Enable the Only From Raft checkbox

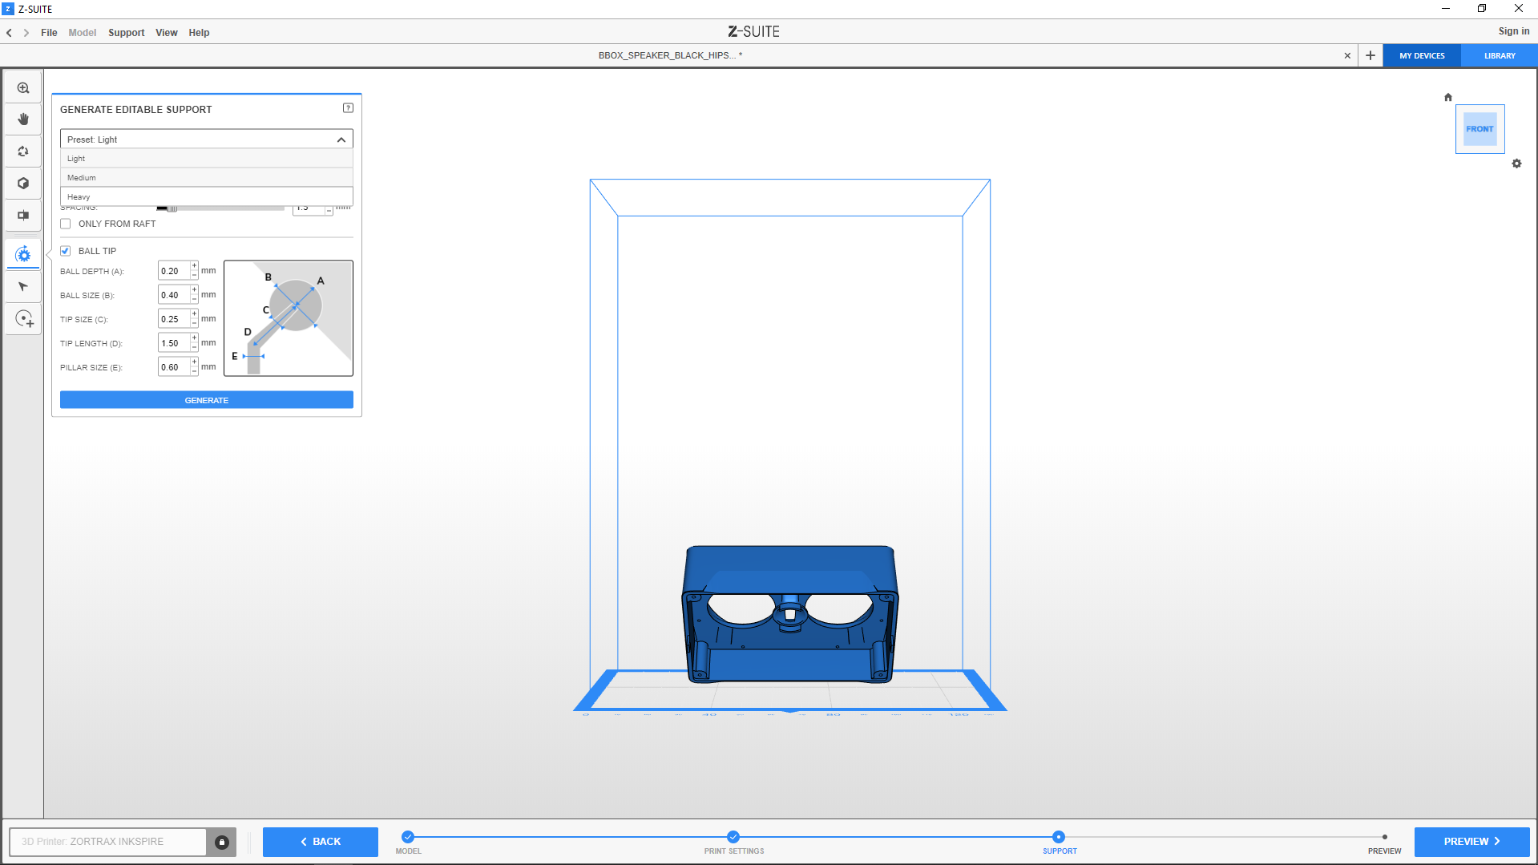(66, 224)
